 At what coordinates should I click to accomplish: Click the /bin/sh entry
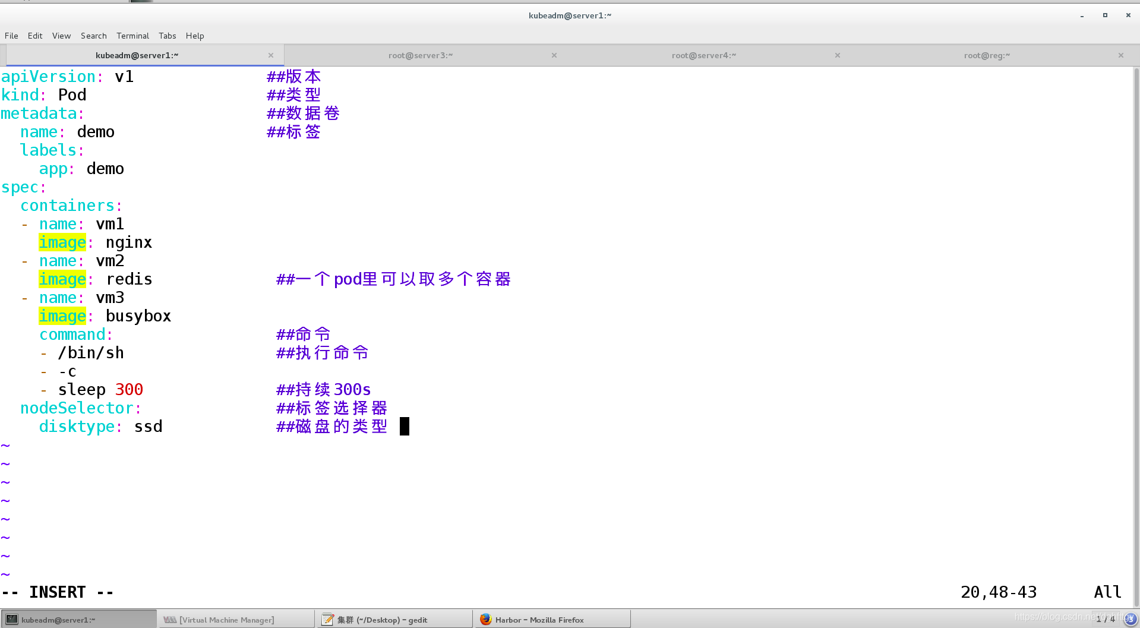pyautogui.click(x=91, y=353)
